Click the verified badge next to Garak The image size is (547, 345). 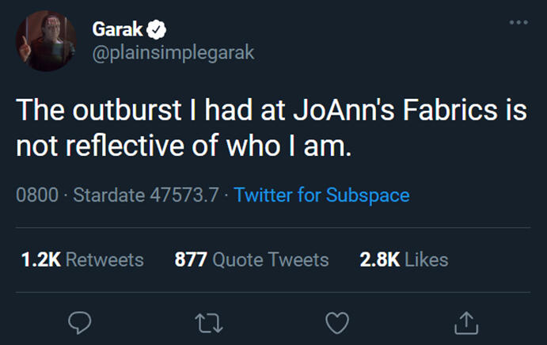pyautogui.click(x=158, y=30)
